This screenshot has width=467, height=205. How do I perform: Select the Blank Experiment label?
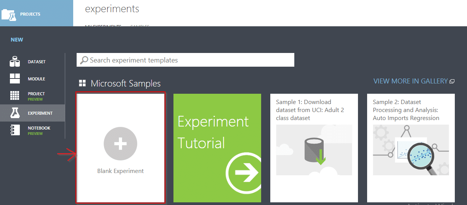pos(120,171)
